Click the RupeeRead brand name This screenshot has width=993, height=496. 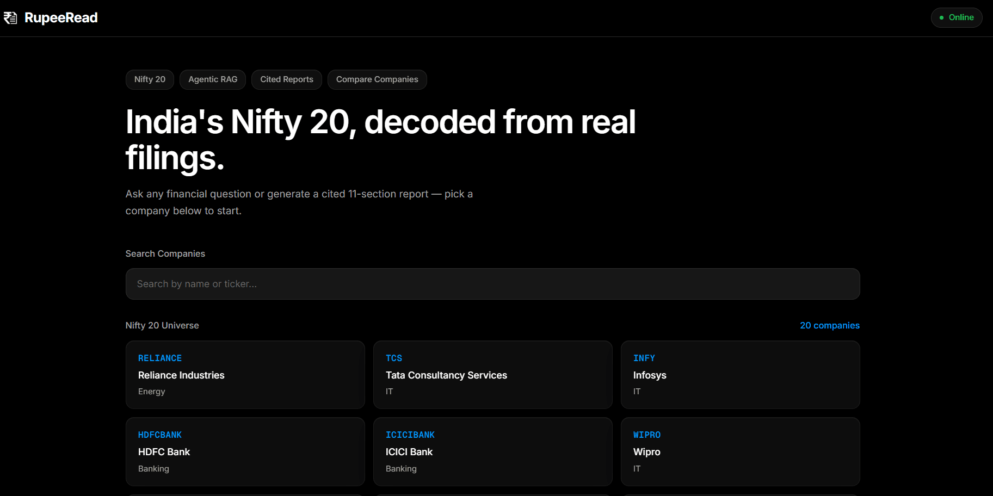[61, 18]
